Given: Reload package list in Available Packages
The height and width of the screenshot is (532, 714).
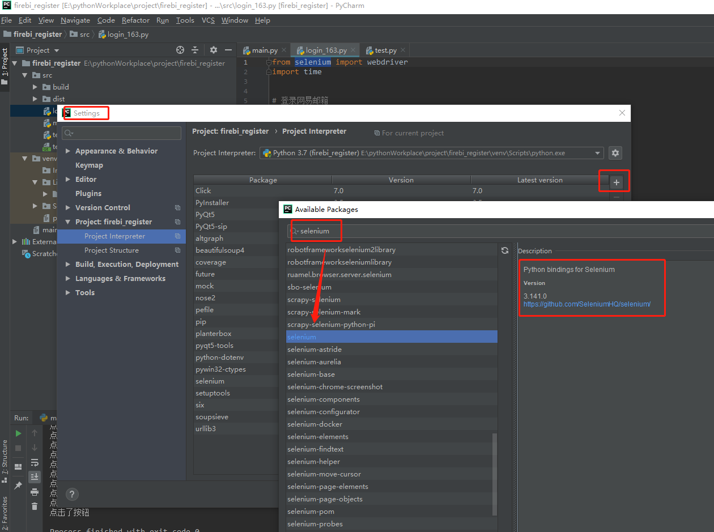Looking at the screenshot, I should coord(505,250).
